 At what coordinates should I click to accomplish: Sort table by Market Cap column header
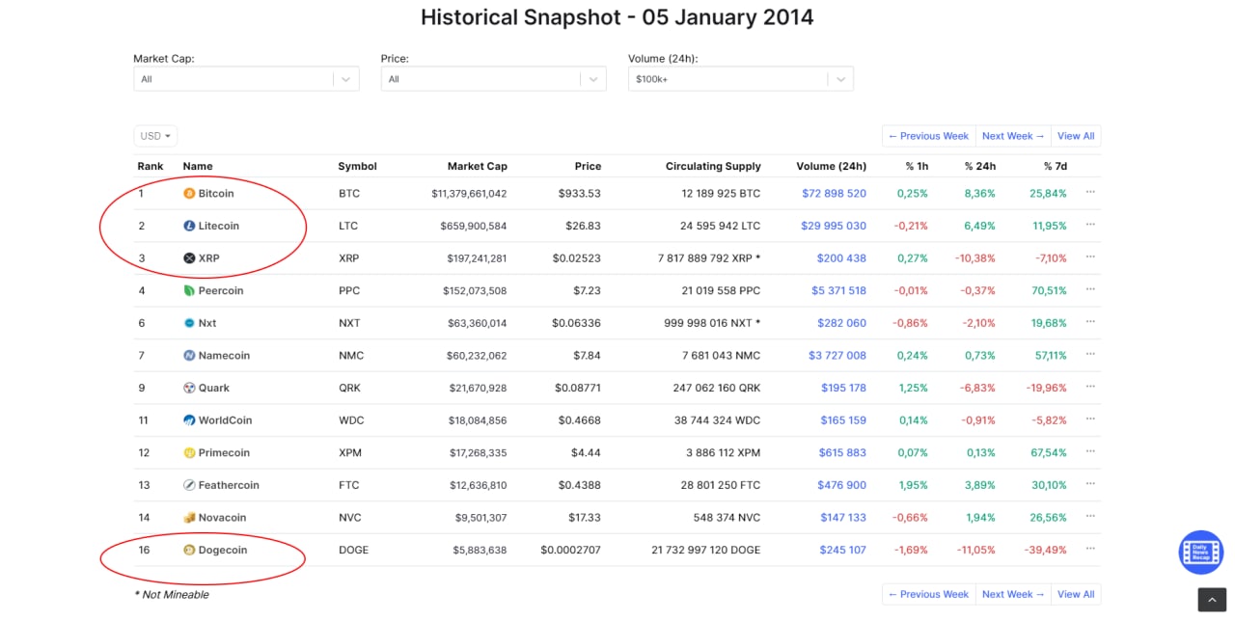[x=477, y=166]
